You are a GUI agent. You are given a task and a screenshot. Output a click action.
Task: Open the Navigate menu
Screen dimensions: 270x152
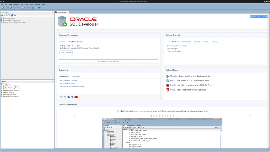click(x=16, y=5)
